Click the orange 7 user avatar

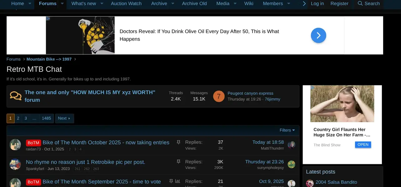[x=218, y=96]
